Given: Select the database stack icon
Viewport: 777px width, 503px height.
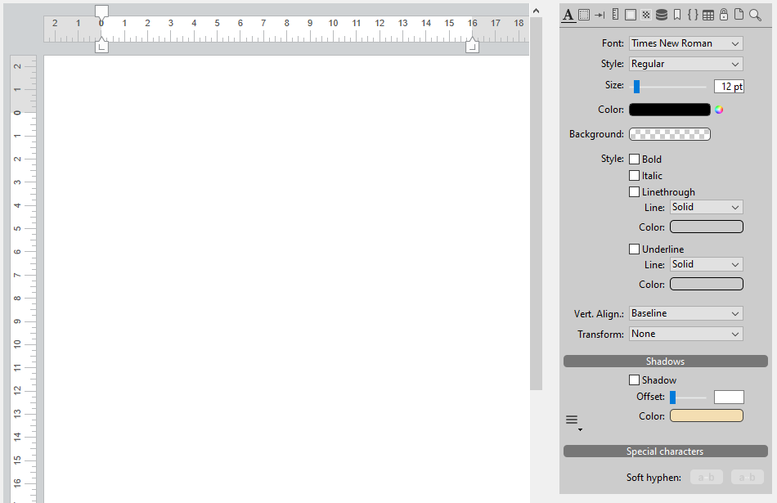Looking at the screenshot, I should 662,15.
